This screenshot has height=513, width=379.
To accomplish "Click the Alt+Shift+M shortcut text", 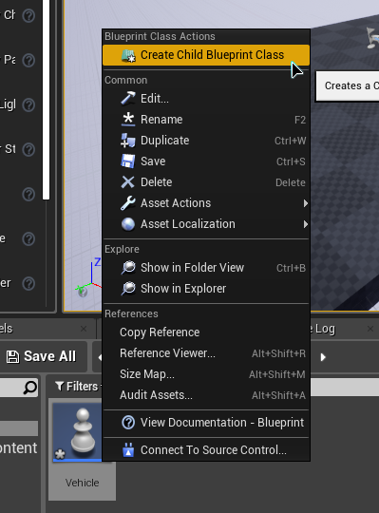I will 277,374.
